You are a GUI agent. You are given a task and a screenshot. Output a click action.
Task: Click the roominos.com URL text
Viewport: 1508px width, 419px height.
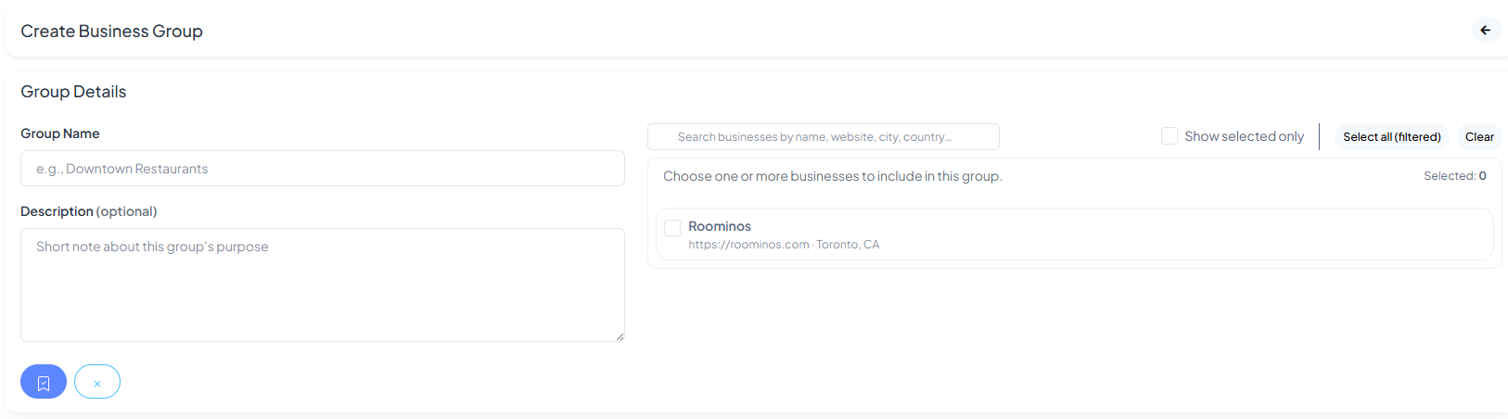tap(748, 245)
